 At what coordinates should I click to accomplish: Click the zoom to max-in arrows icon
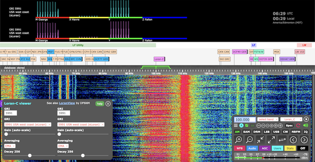261,139
